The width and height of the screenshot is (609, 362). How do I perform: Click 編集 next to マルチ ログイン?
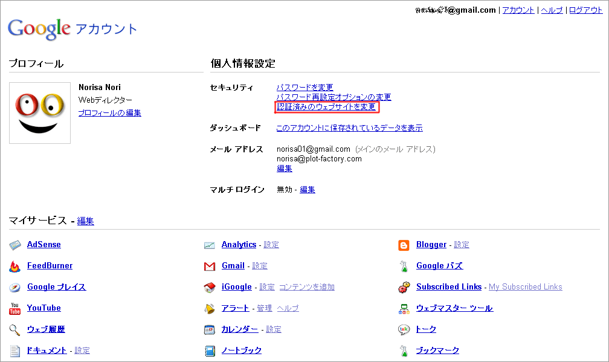307,190
